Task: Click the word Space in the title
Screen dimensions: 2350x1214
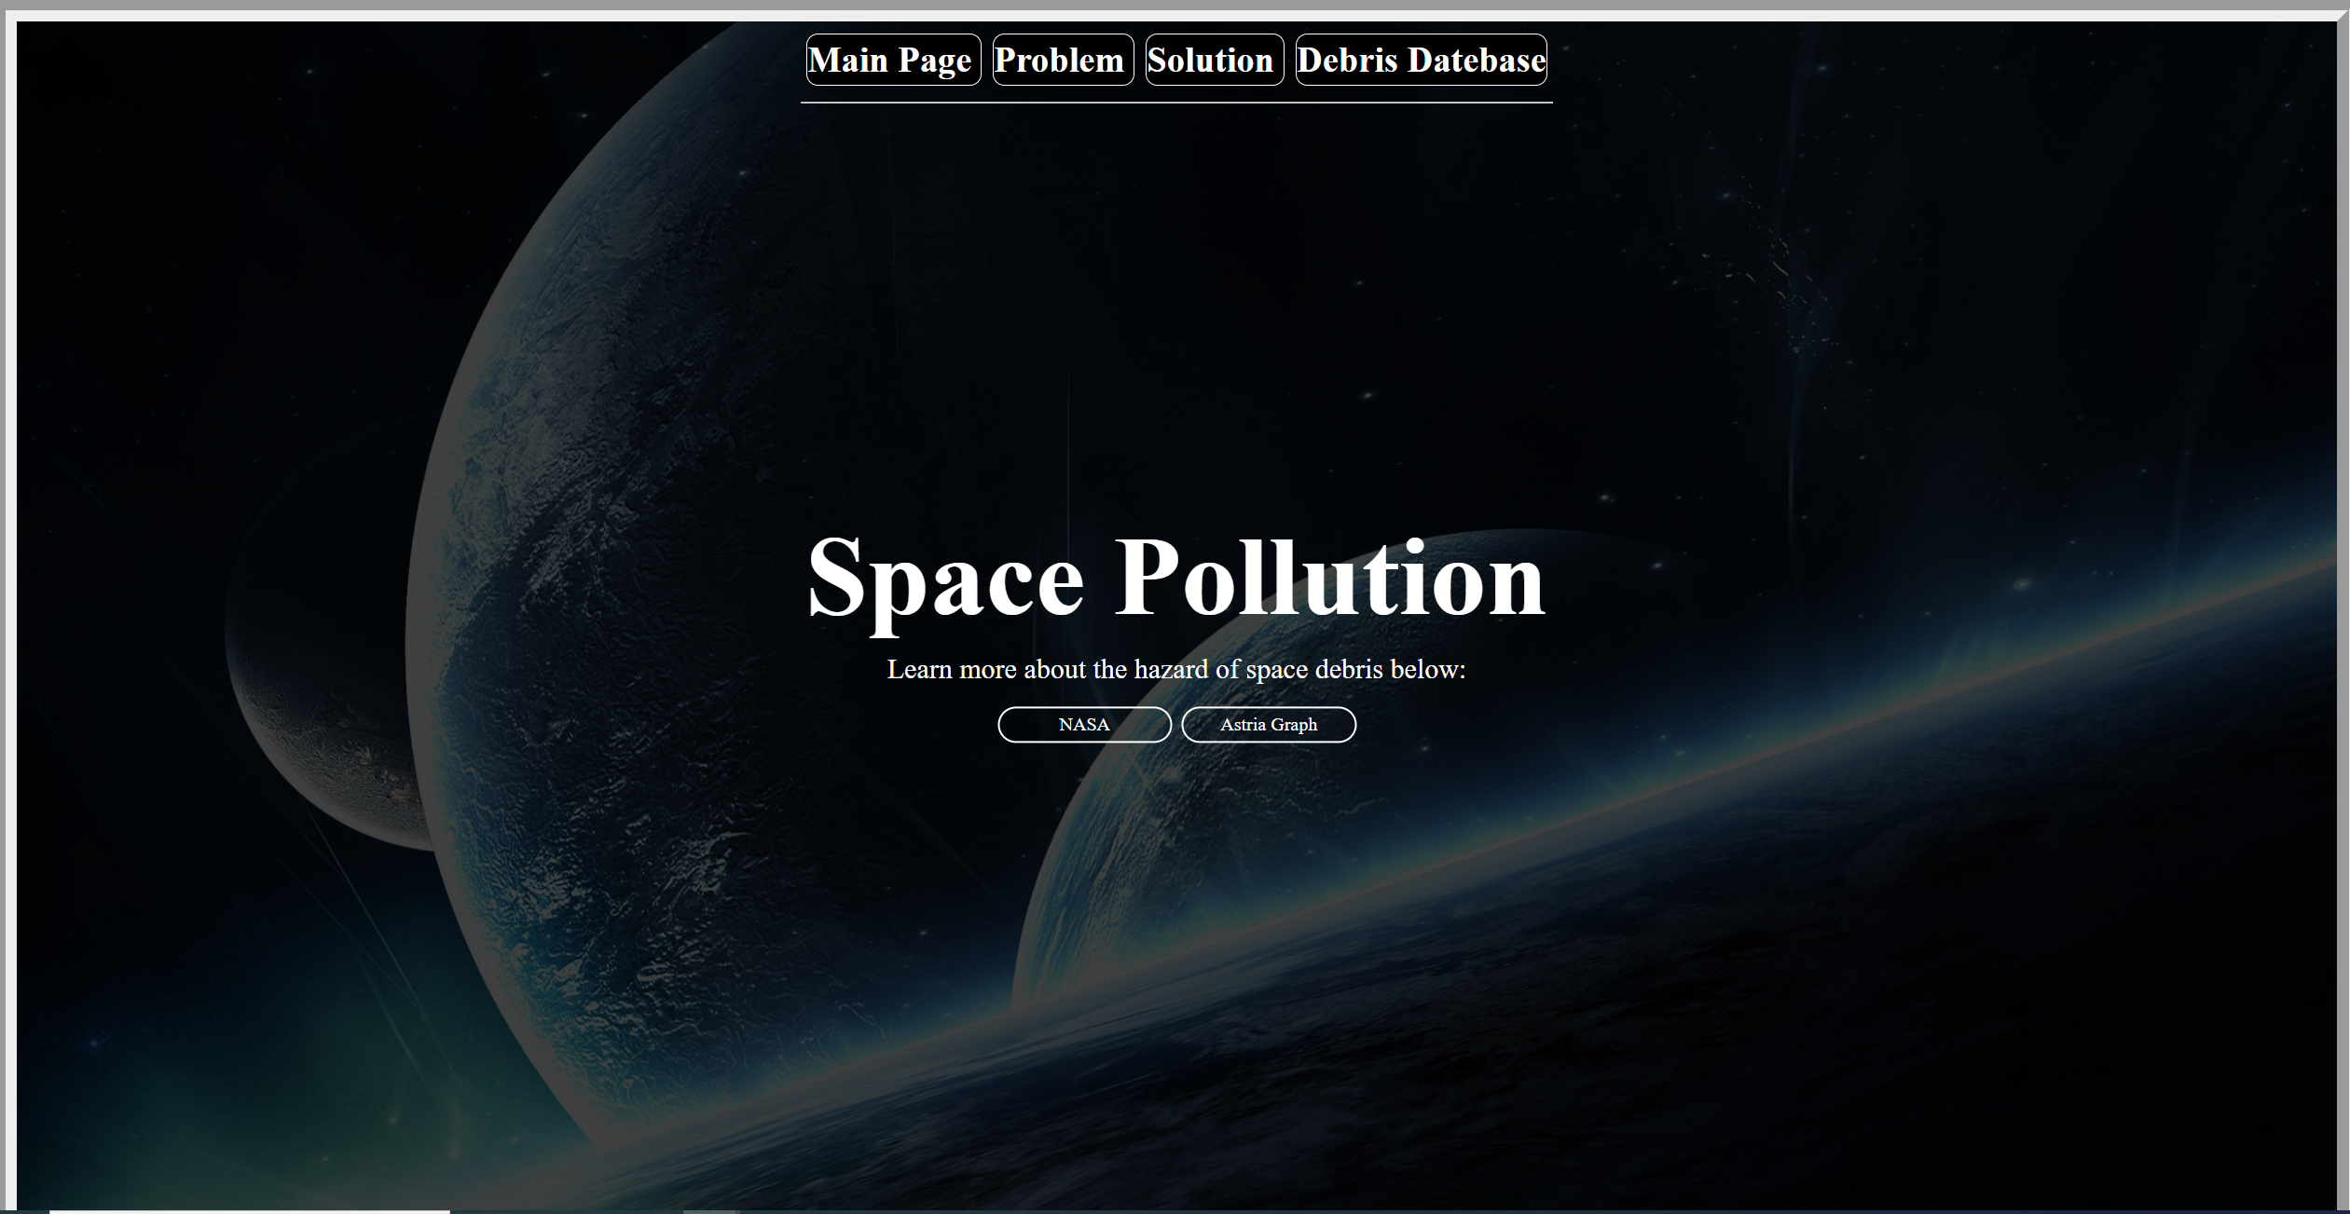Action: tap(944, 580)
